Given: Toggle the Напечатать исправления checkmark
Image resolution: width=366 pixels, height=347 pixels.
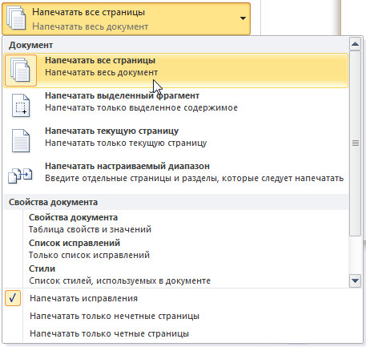Looking at the screenshot, I should [13, 298].
